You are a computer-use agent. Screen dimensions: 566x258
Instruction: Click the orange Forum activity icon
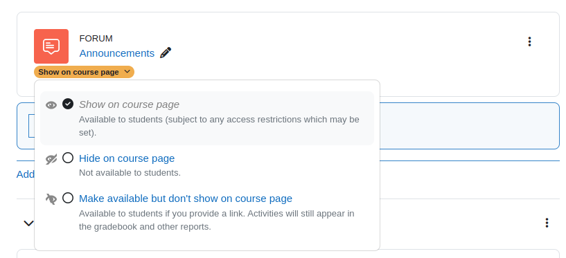[51, 46]
